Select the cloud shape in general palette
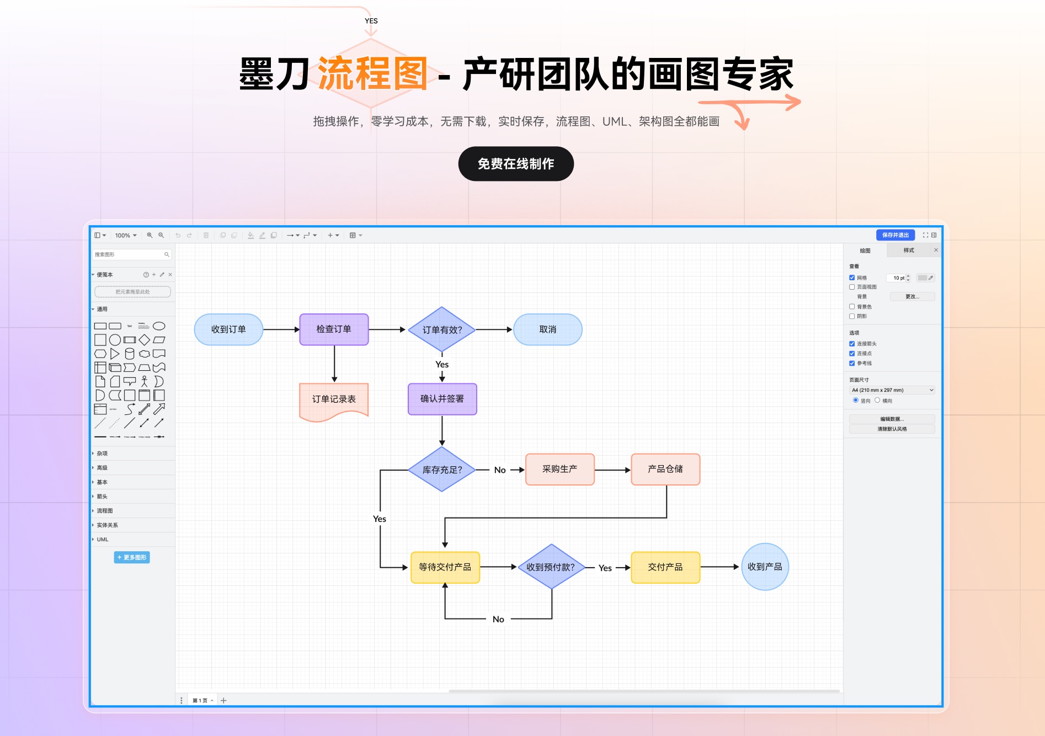The height and width of the screenshot is (736, 1045). 145,354
